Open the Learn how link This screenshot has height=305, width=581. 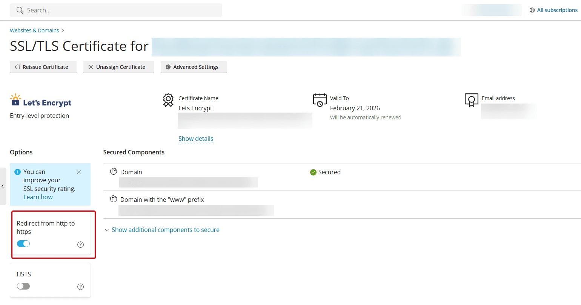38,197
